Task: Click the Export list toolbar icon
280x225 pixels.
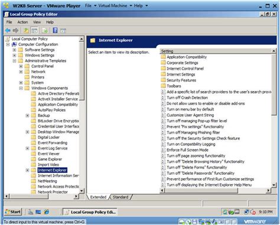Action: 45,31
